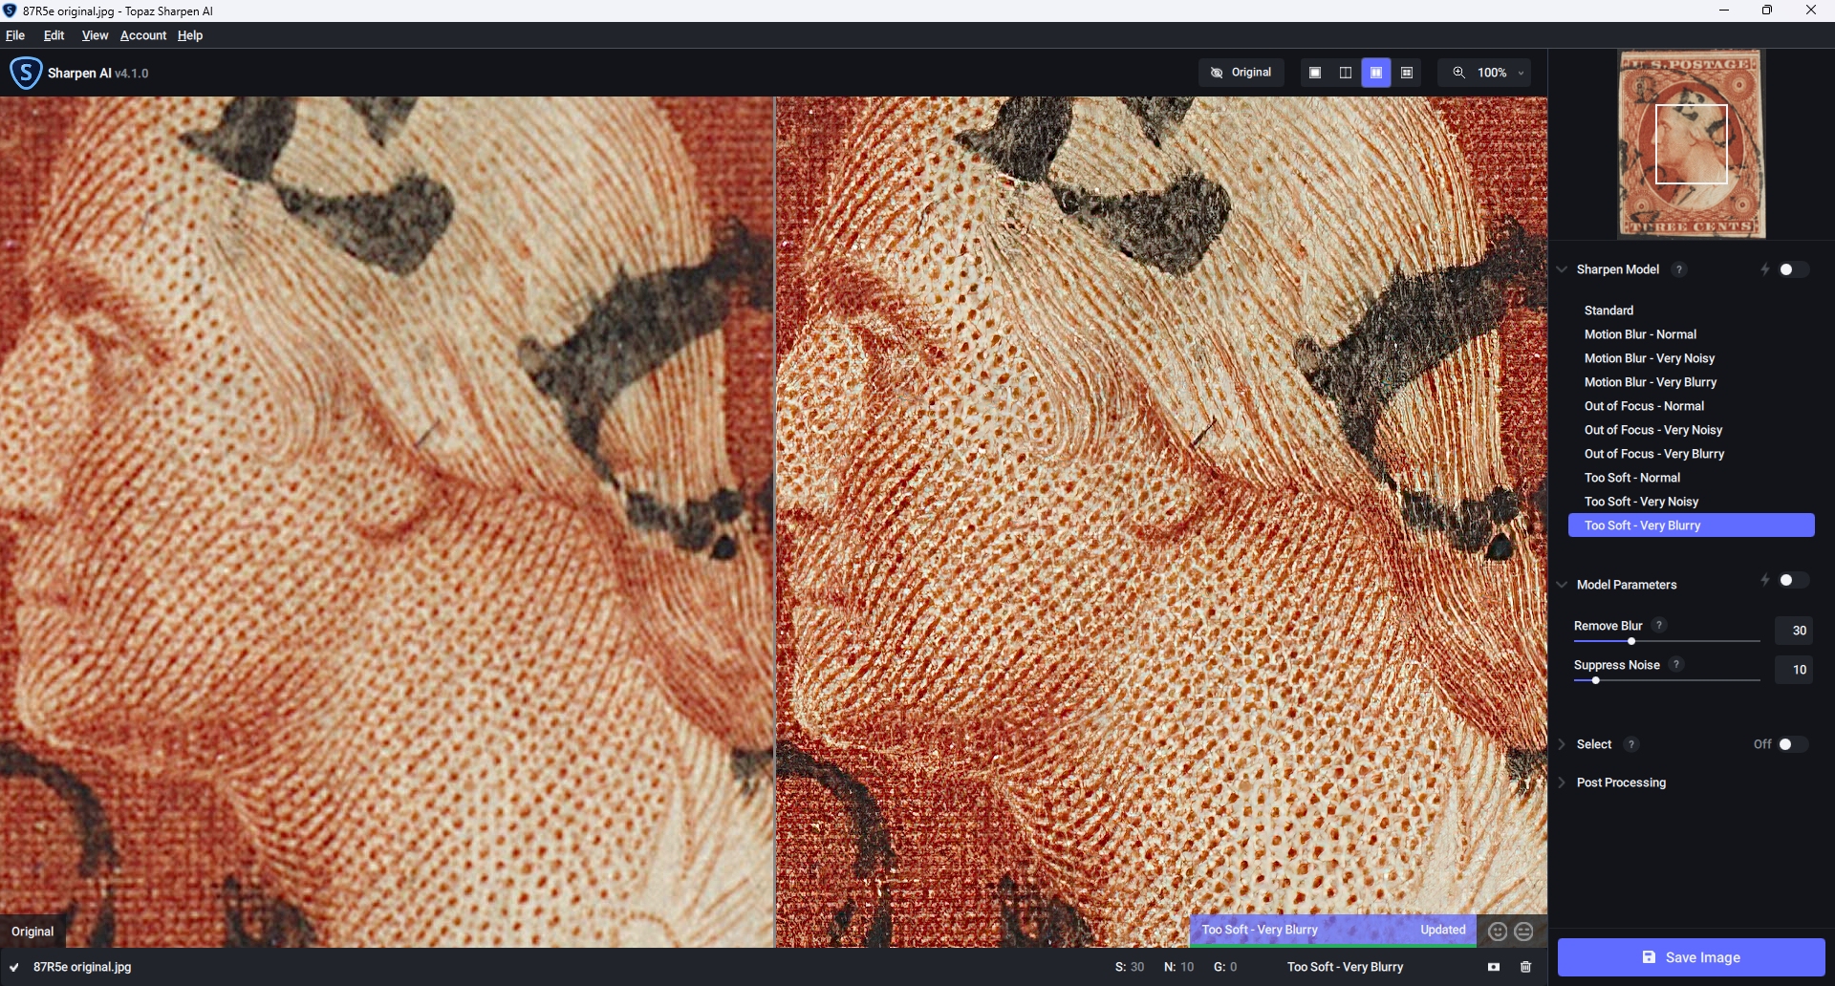This screenshot has height=986, width=1835.
Task: Select side-by-side view layout icon
Action: 1376,73
